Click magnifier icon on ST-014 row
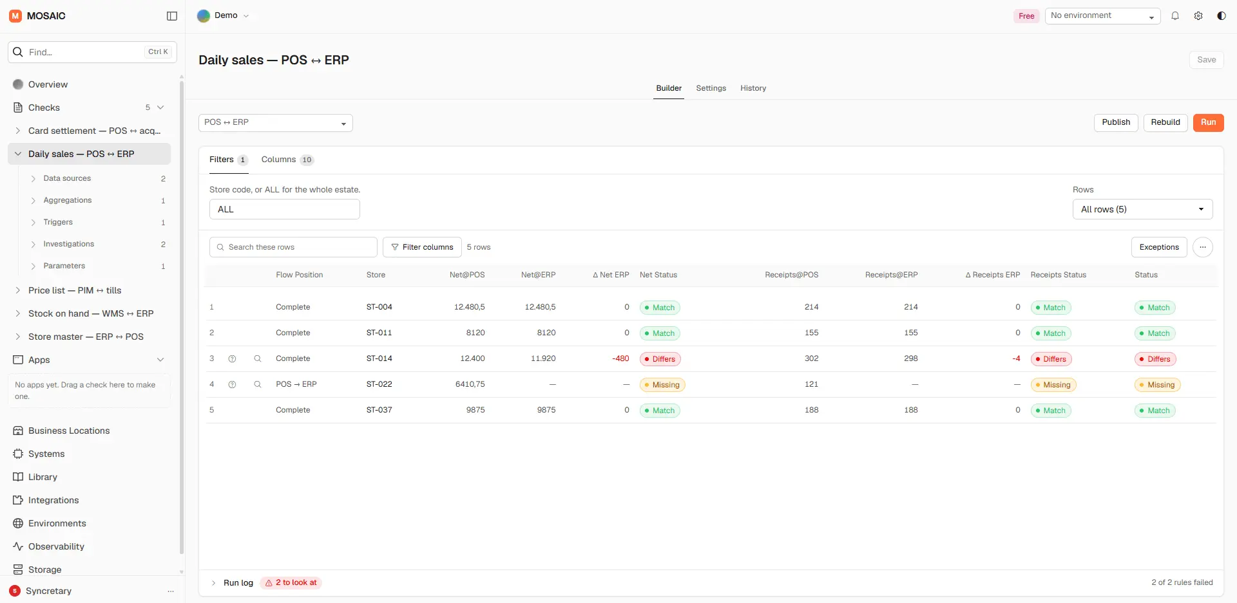The width and height of the screenshot is (1237, 603). (x=258, y=359)
